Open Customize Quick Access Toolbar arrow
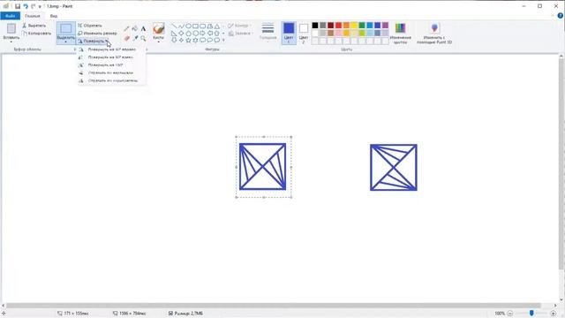565x318 pixels. 40,6
